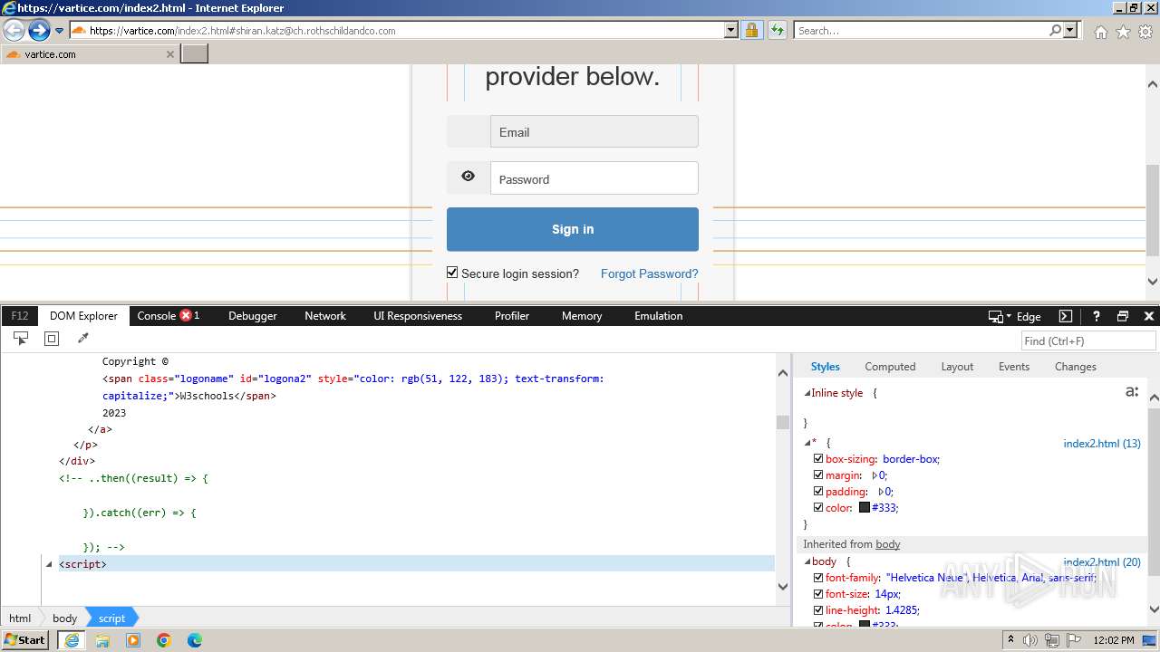The height and width of the screenshot is (652, 1160).
Task: Toggle password visibility eye icon
Action: (x=468, y=177)
